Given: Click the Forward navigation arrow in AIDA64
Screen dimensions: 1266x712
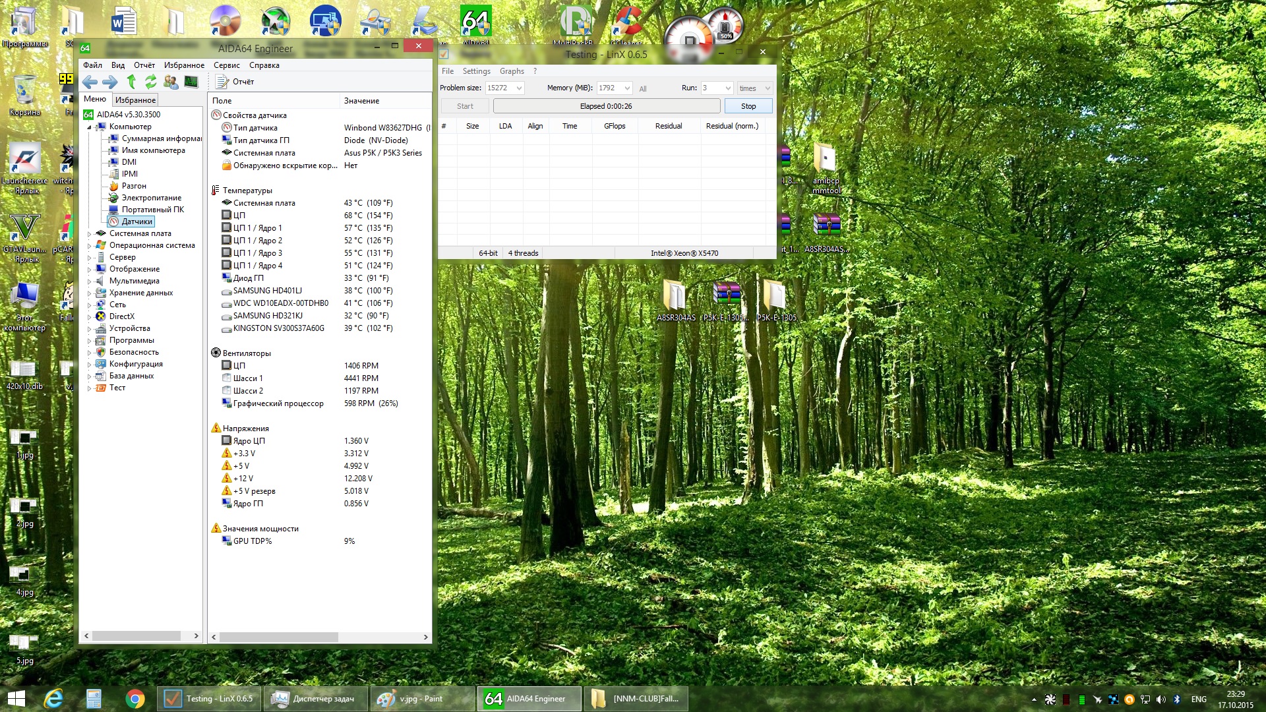Looking at the screenshot, I should 110,82.
